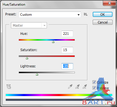Click the Lightness value field
This screenshot has width=117, height=107.
coord(67,66)
